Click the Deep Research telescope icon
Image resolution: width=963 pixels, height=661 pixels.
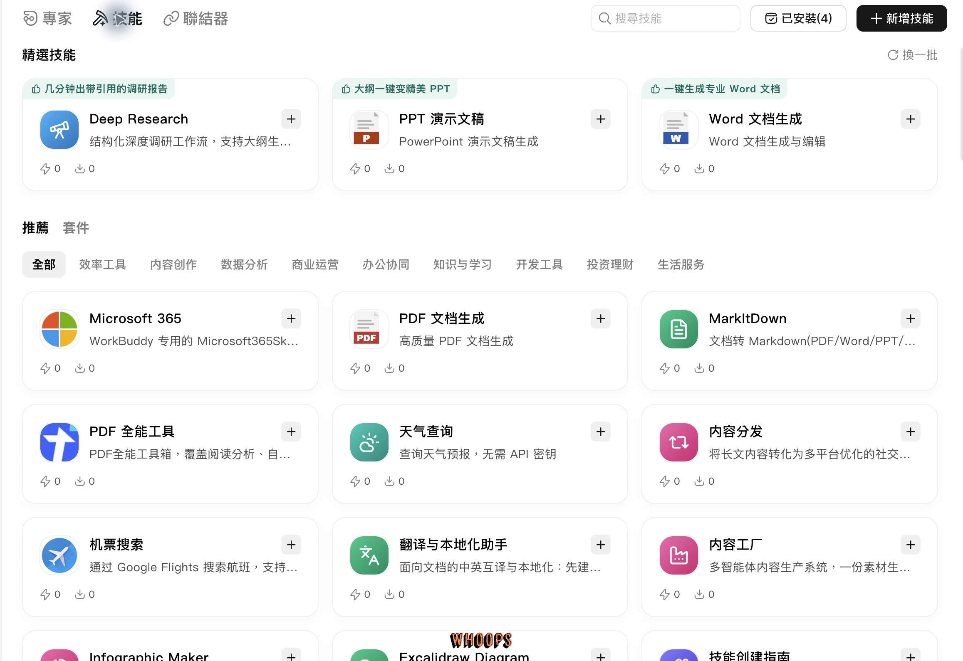pos(59,130)
